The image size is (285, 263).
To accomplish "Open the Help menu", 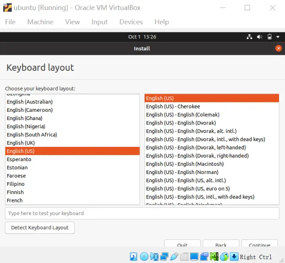I will tap(161, 22).
